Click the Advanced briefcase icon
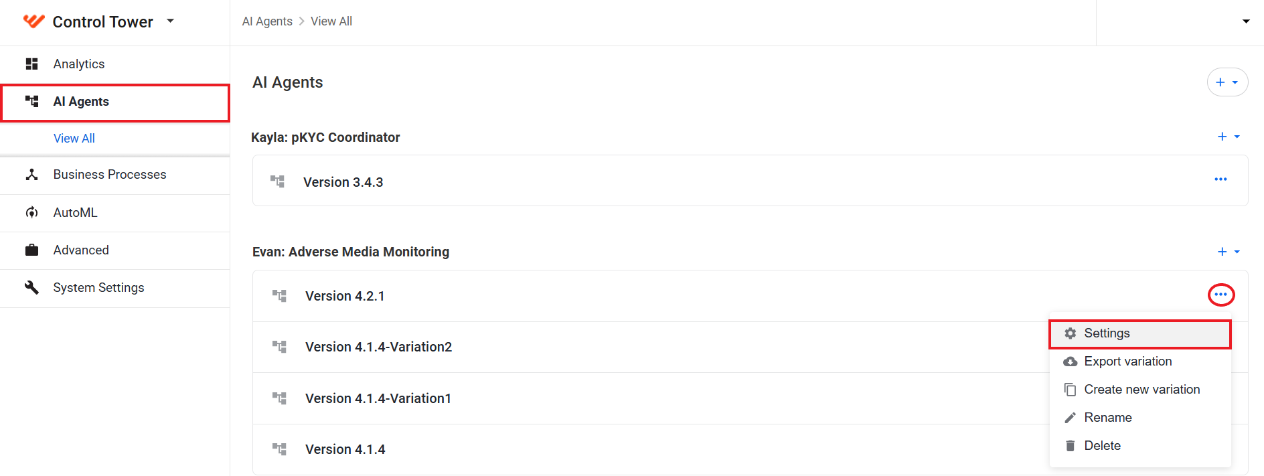 click(31, 250)
